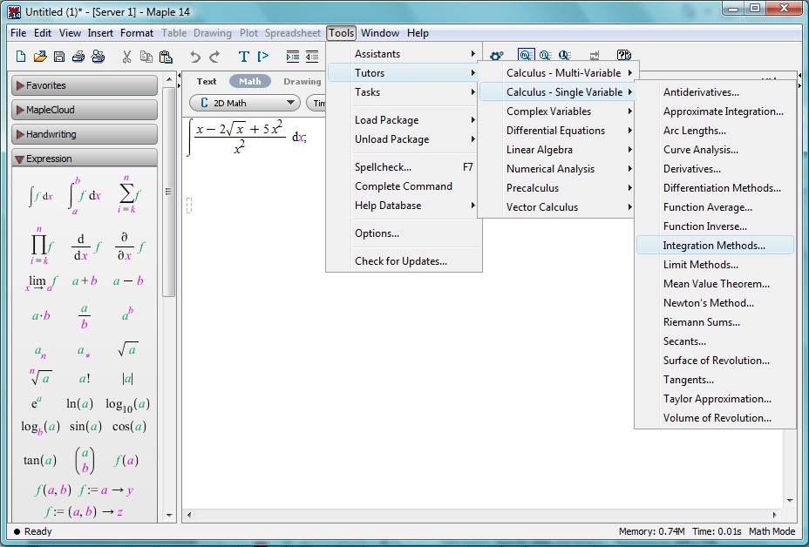Viewport: 809px width, 547px height.
Task: Click the Indent section icon
Action: [293, 57]
